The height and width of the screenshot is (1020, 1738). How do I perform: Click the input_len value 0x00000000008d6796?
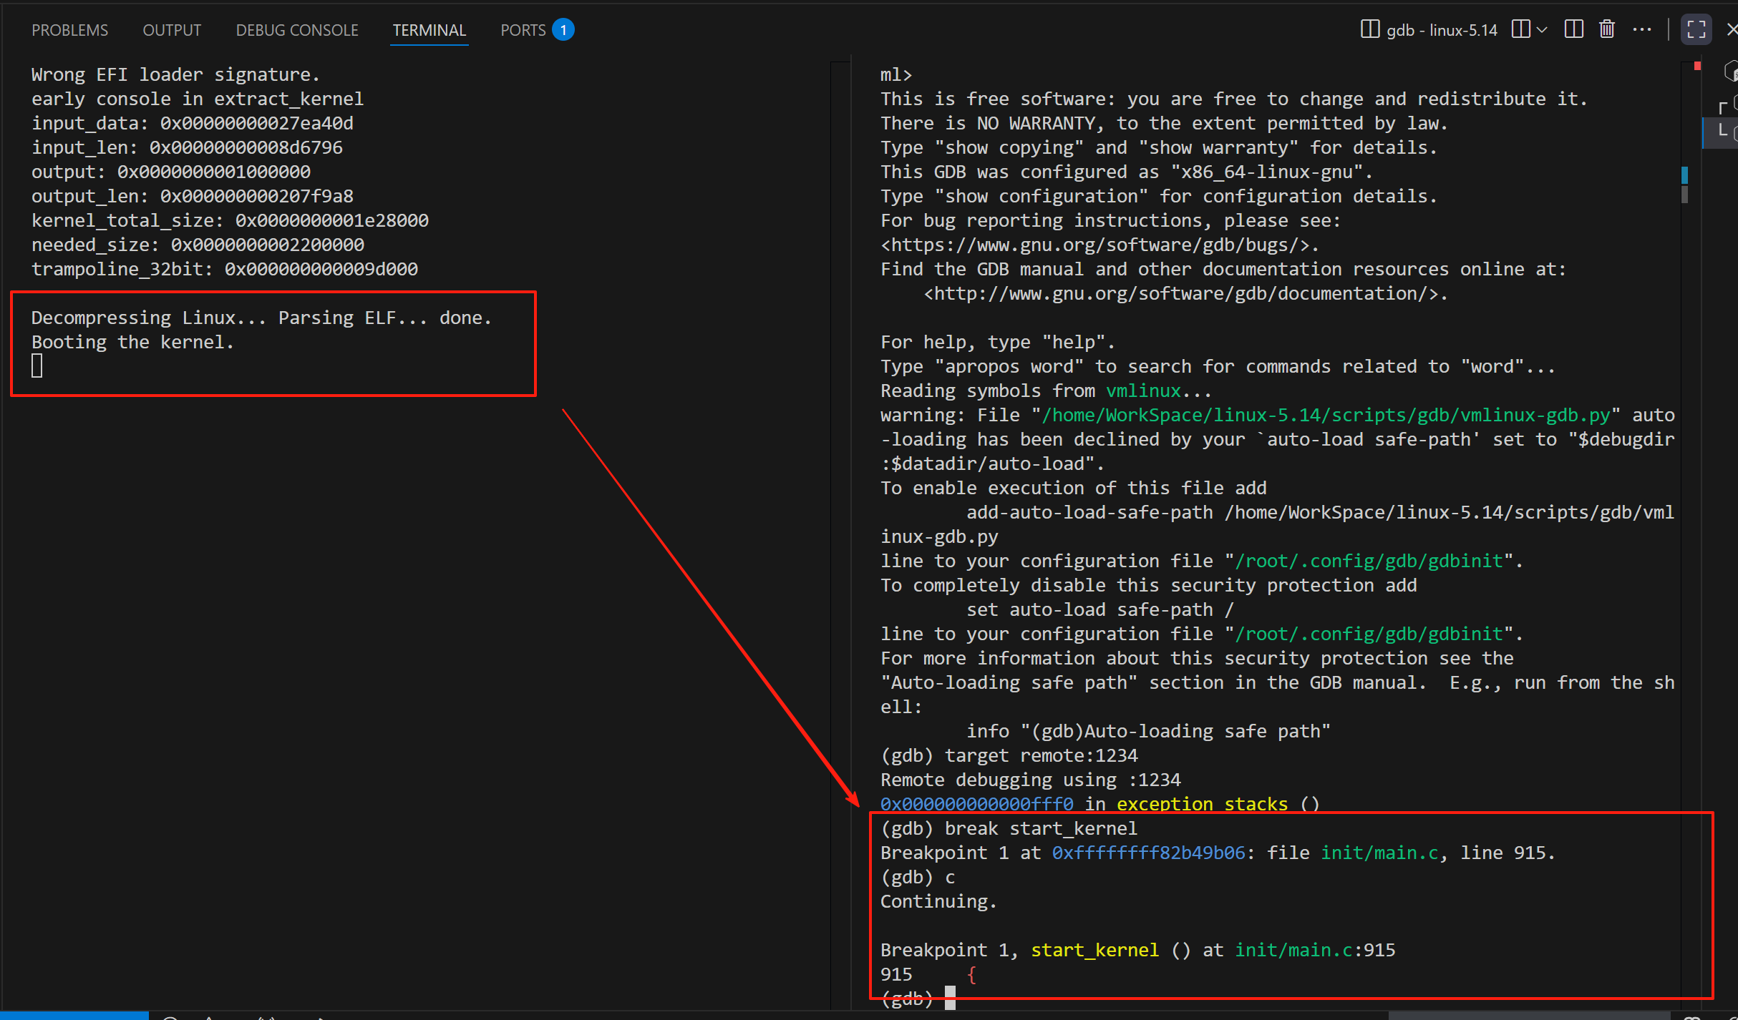point(246,148)
